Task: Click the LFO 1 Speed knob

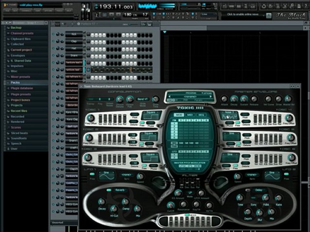Action: (x=140, y=176)
